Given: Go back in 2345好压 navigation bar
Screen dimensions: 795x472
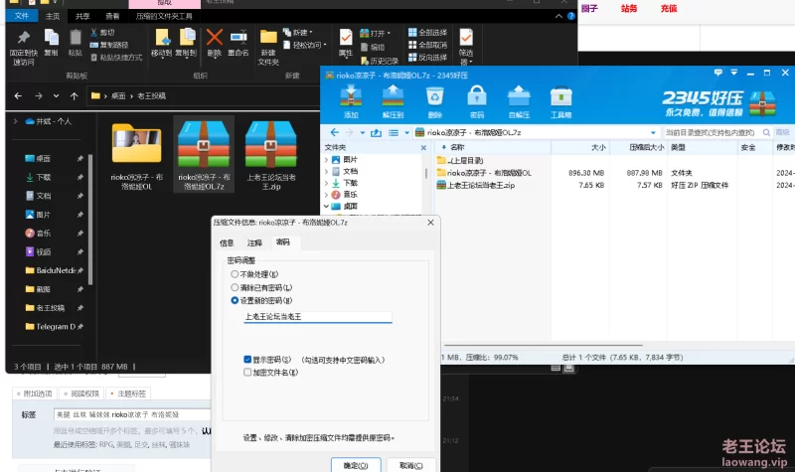Looking at the screenshot, I should coord(335,132).
